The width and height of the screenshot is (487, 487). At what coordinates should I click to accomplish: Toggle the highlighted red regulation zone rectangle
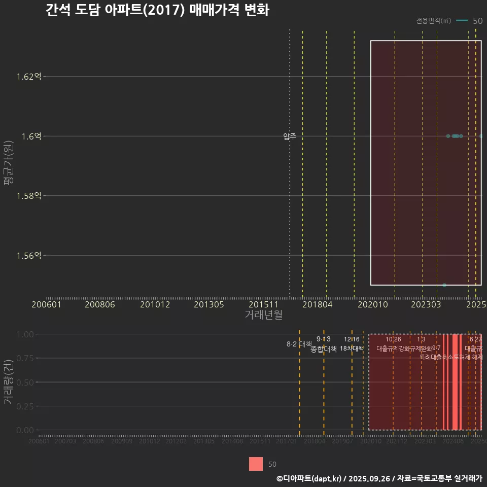tap(426, 162)
